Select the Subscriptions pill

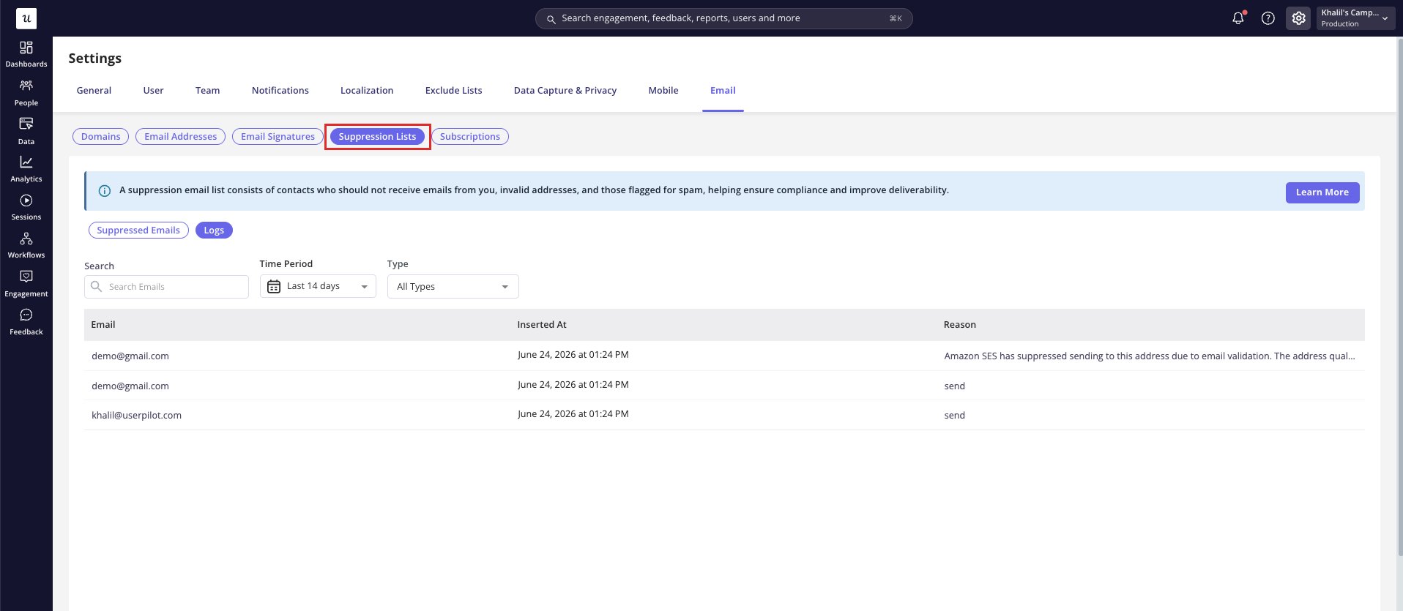(x=470, y=137)
